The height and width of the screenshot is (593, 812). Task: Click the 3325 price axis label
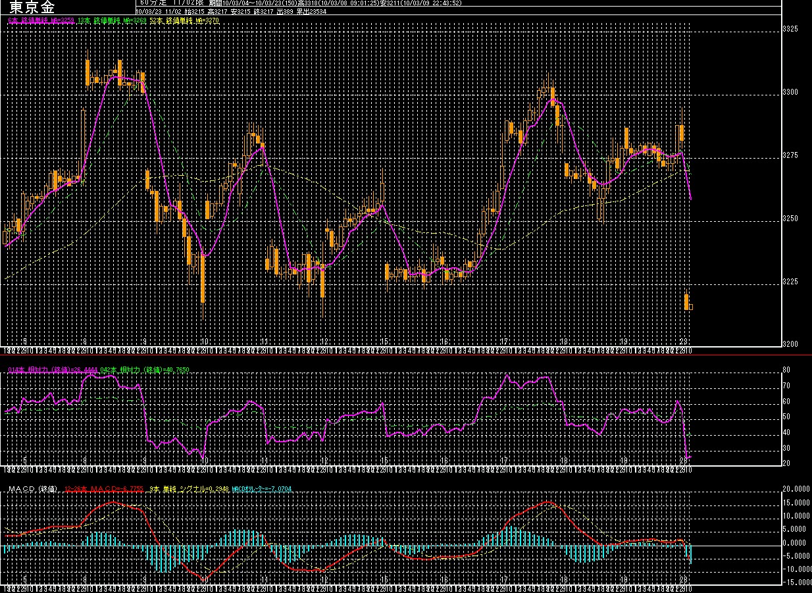[790, 30]
